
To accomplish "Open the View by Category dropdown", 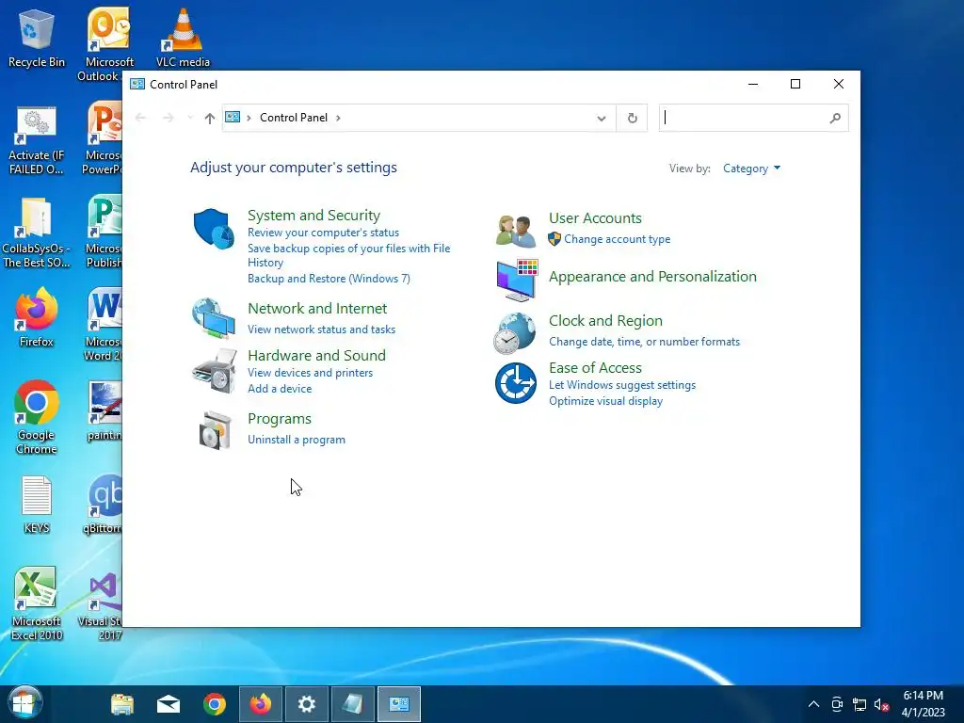I will tap(751, 169).
